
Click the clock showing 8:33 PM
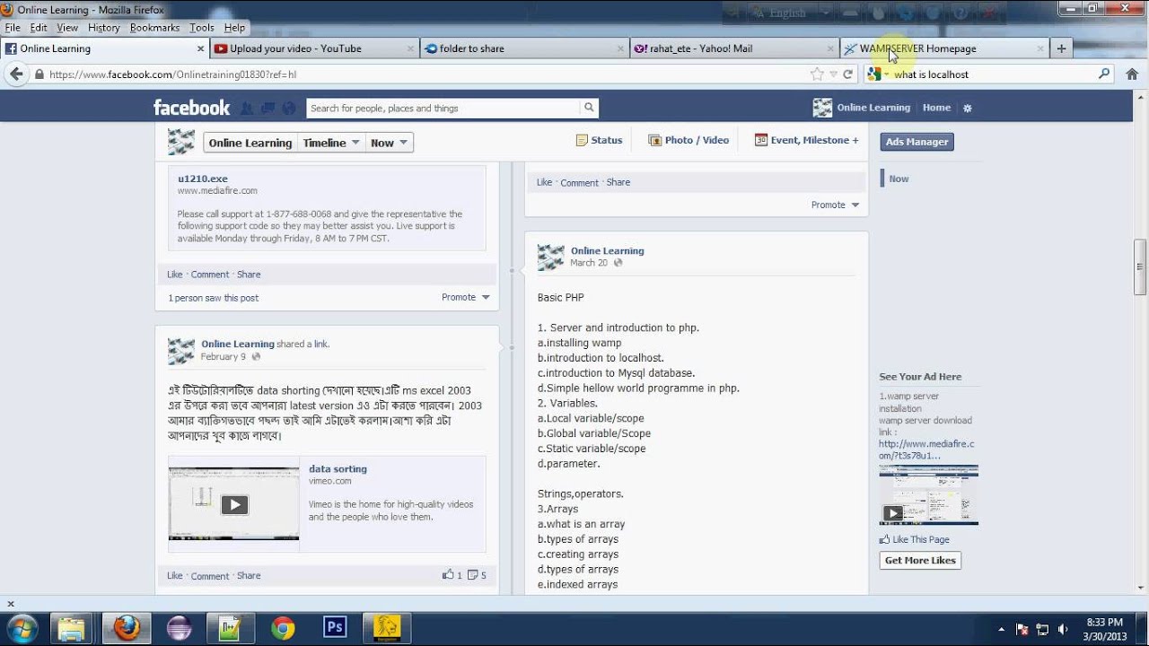(x=1104, y=622)
